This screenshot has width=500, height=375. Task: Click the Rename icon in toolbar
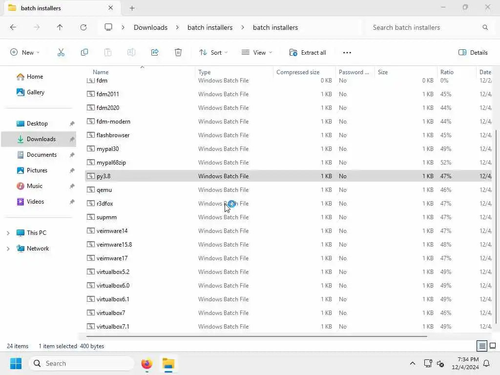pyautogui.click(x=131, y=53)
